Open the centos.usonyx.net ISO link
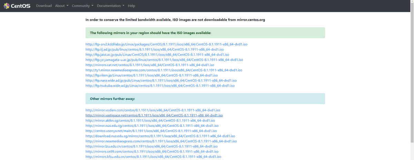 point(151,131)
